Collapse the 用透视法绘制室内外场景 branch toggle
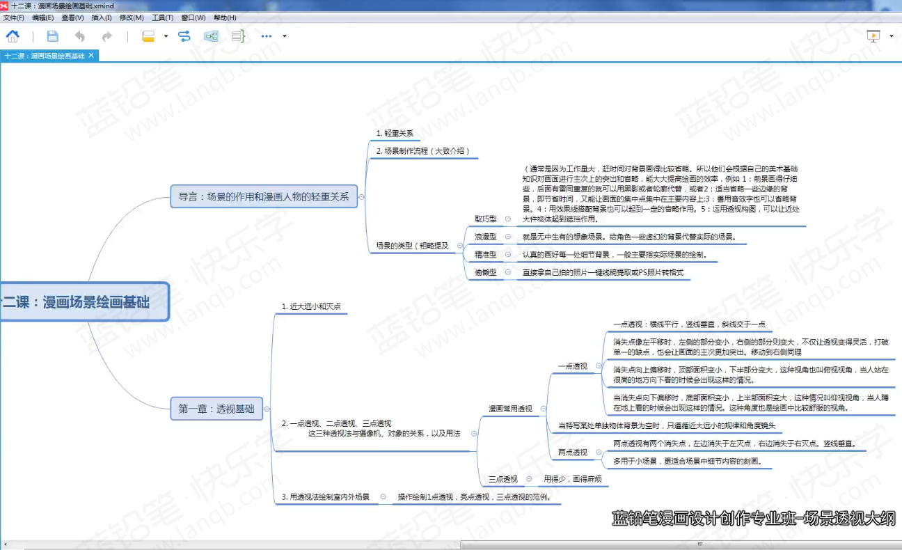Screen dimensions: 902x550 (x=383, y=497)
